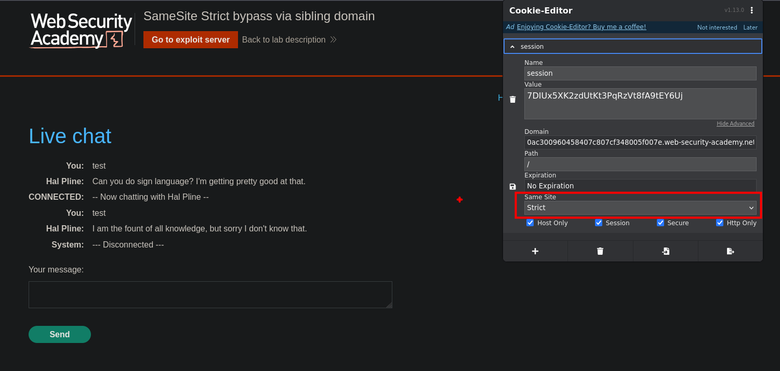Image resolution: width=780 pixels, height=371 pixels.
Task: Click the import cookies icon
Action: point(666,251)
